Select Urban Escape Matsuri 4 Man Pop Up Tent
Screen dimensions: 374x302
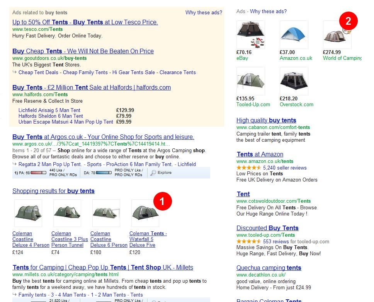pyautogui.click(x=66, y=122)
